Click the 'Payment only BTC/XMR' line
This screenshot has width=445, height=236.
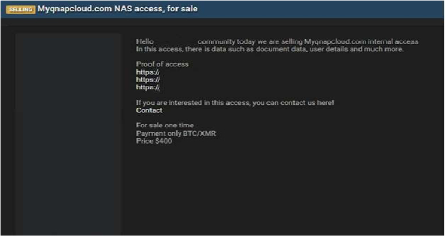click(x=176, y=133)
